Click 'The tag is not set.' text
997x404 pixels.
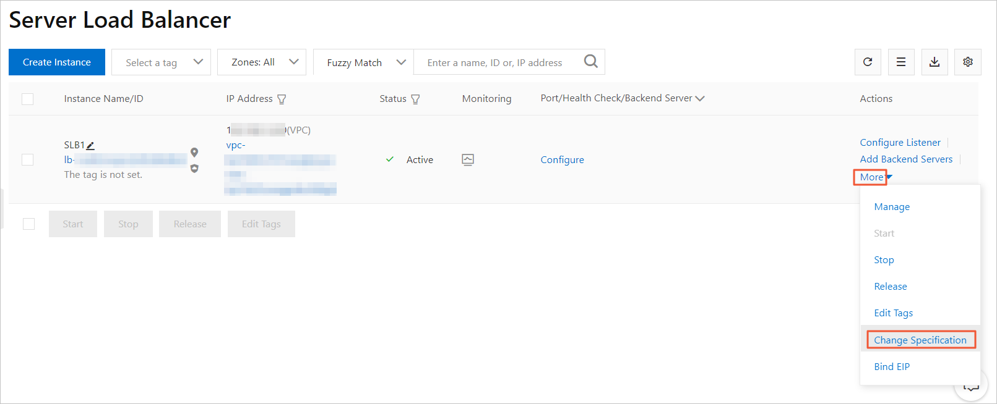pyautogui.click(x=103, y=175)
